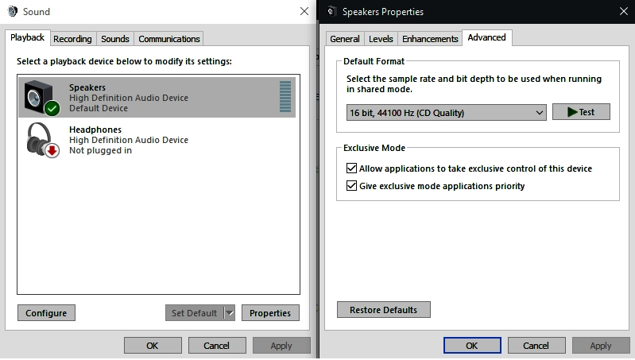Click the Speakers Properties title bar icon
Viewport: 635px width, 360px height.
click(x=331, y=11)
